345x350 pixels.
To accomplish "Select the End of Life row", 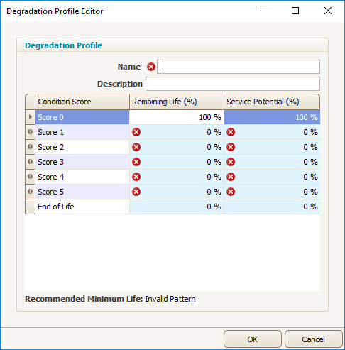I will pos(172,207).
